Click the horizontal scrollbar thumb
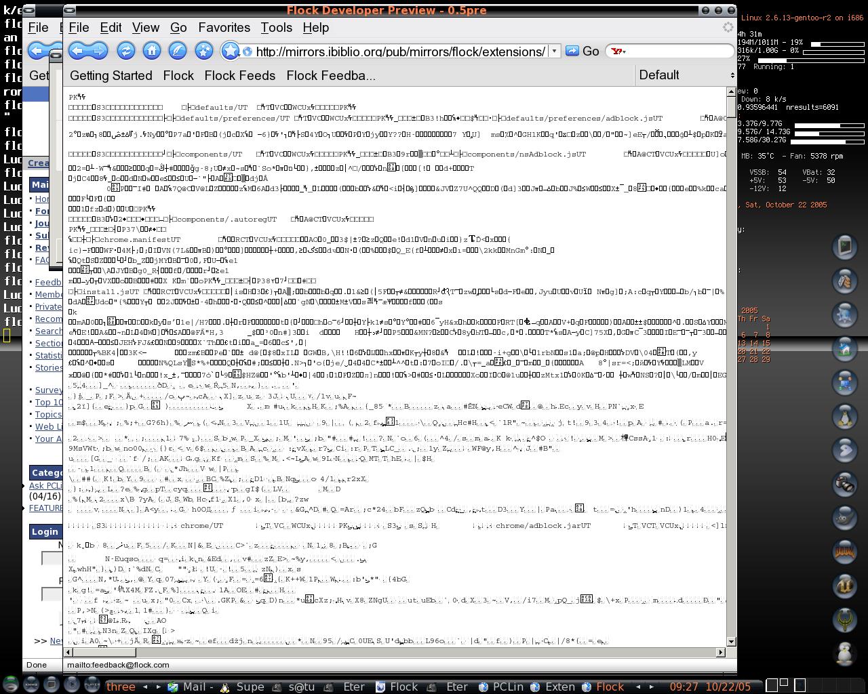The height and width of the screenshot is (694, 868). [104, 652]
